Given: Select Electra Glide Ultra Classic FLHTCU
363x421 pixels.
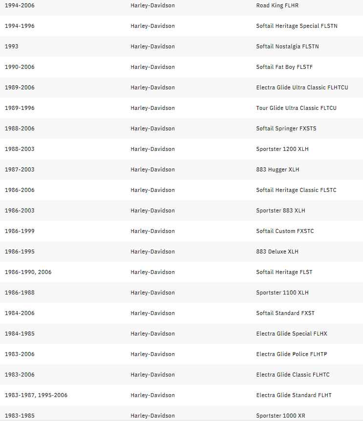Looking at the screenshot, I should click(302, 87).
